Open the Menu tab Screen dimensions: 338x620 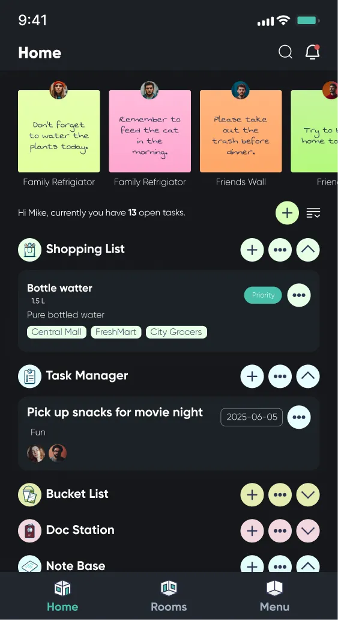(x=274, y=596)
